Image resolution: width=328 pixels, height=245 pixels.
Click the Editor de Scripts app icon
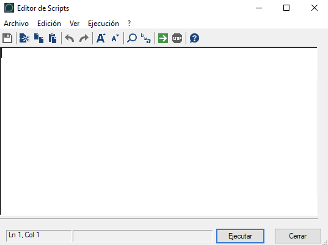click(x=9, y=8)
